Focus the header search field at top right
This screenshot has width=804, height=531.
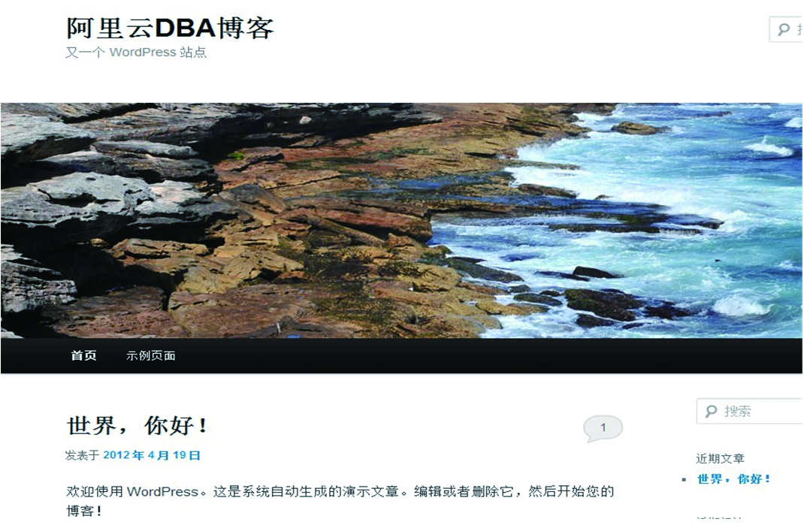pos(786,29)
